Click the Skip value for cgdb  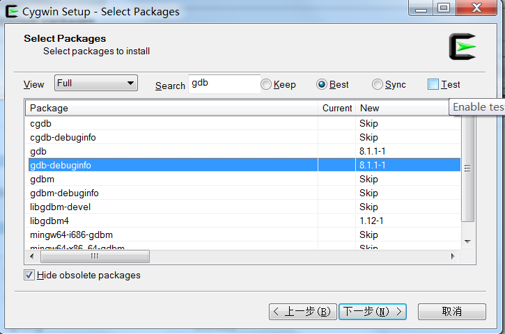coord(368,124)
